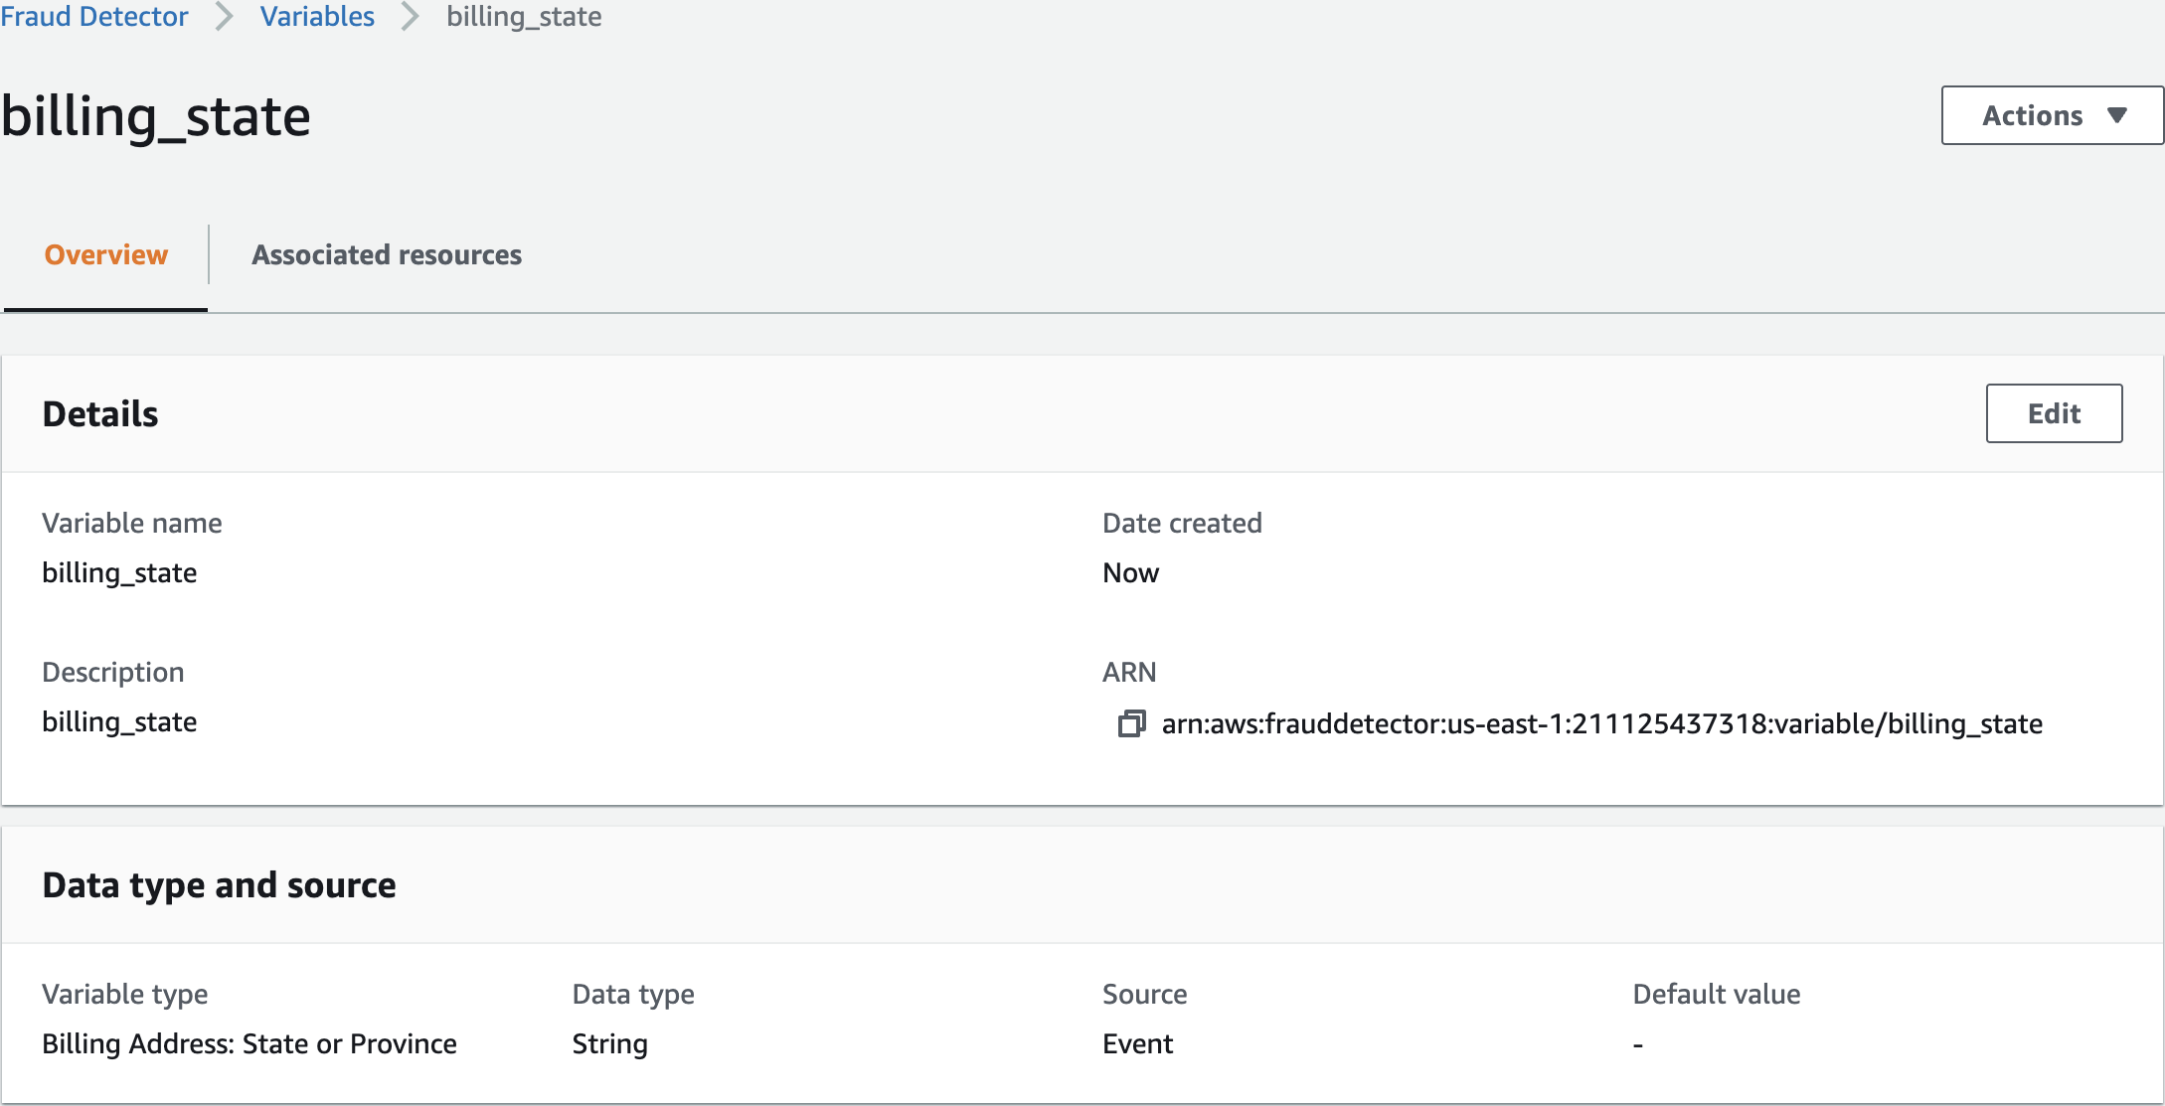Screen dimensions: 2165x1106
Task: Click the Data type and source header
Action: pos(219,884)
